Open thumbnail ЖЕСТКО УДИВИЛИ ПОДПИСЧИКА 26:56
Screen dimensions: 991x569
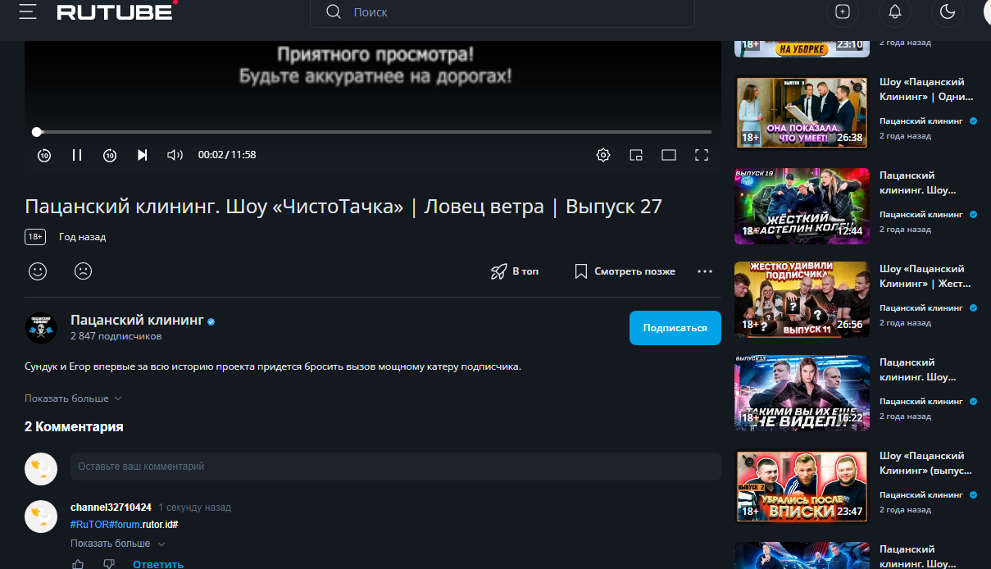click(802, 300)
